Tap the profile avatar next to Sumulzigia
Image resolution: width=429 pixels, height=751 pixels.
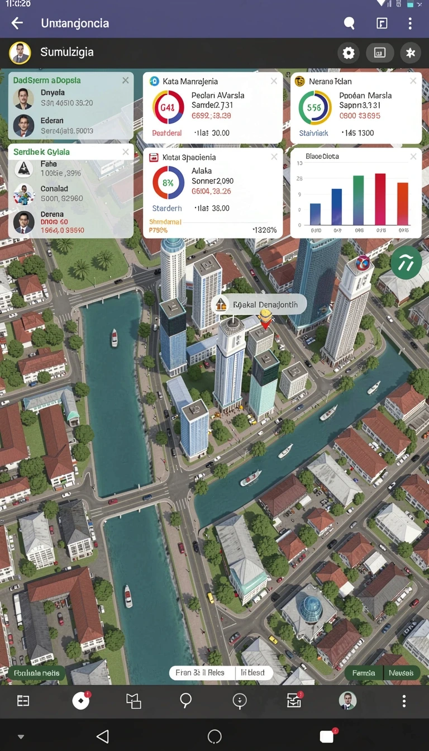[x=20, y=53]
